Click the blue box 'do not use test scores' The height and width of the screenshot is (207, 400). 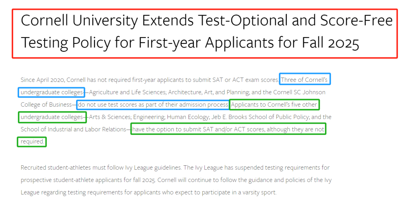[153, 105]
